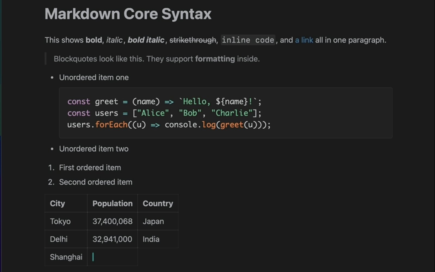Click the Japan table cell
Viewport: 435px width, 272px height.
158,221
